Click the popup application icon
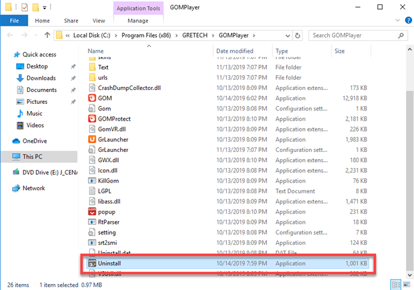 click(x=92, y=211)
